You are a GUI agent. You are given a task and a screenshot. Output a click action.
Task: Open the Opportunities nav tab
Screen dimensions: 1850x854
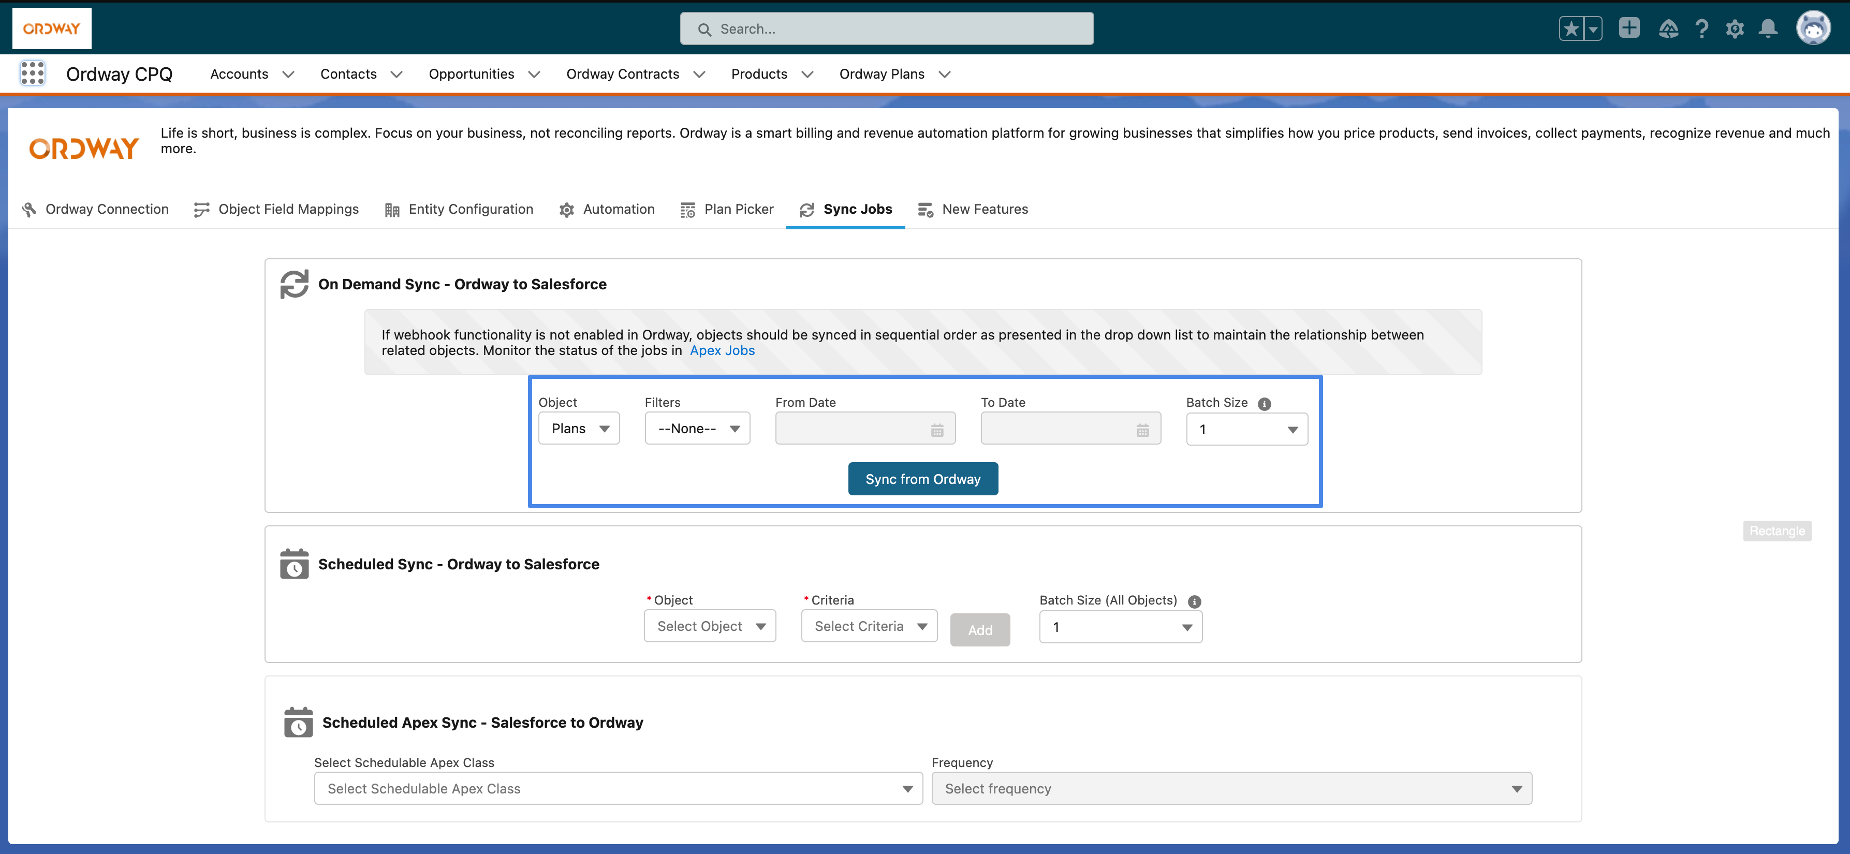coord(471,74)
